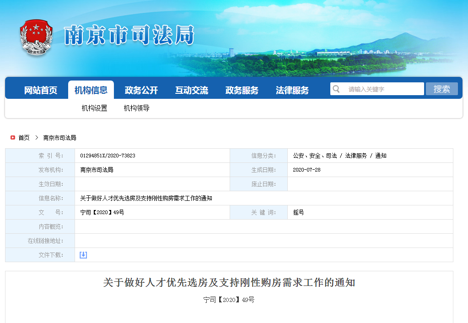Click the large article heading
The width and height of the screenshot is (468, 323).
point(229,283)
